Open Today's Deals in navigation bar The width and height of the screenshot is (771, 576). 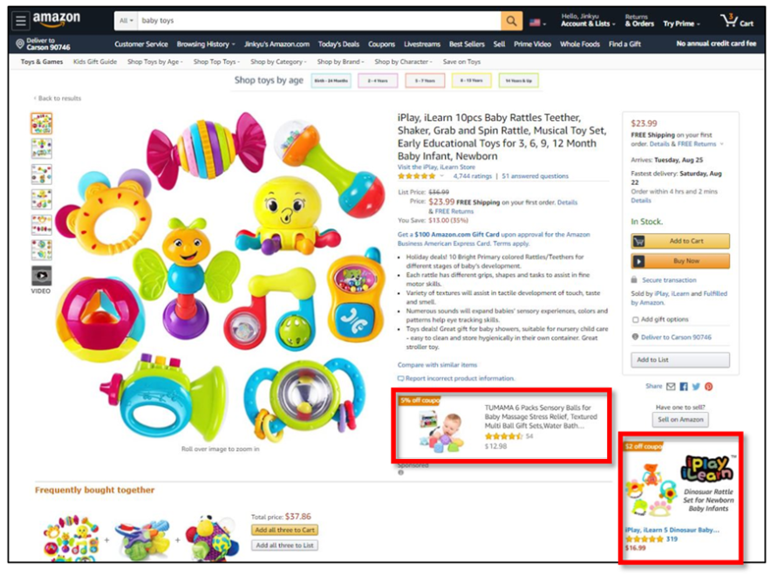click(338, 45)
